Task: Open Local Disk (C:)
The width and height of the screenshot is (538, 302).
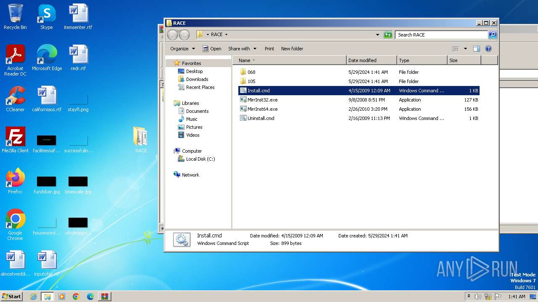Action: click(200, 159)
